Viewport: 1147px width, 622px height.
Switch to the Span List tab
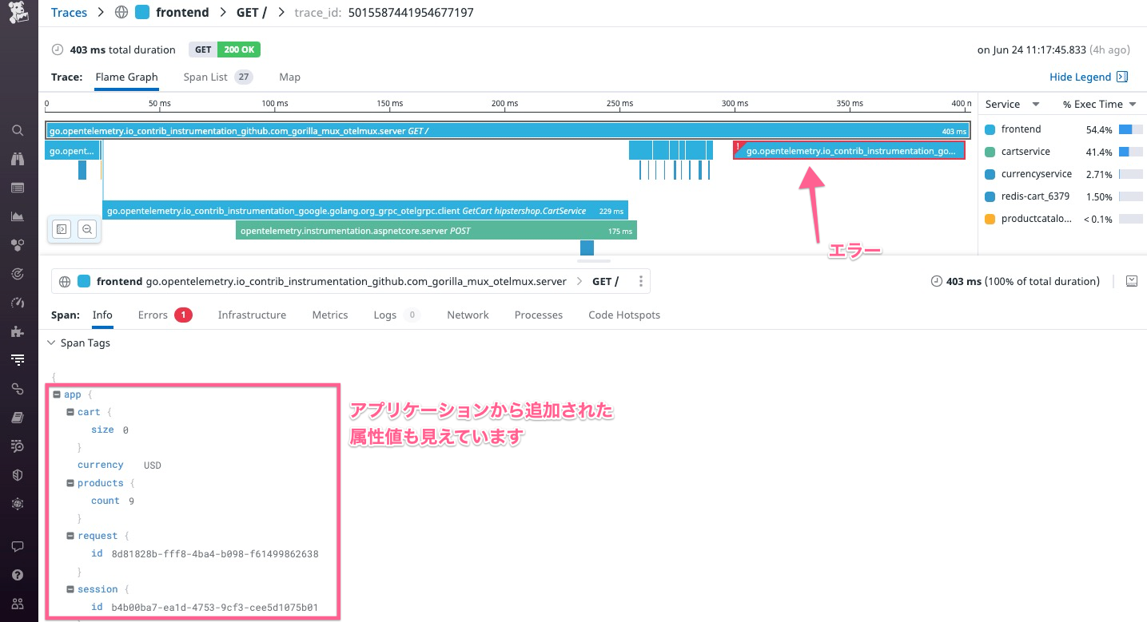tap(218, 77)
